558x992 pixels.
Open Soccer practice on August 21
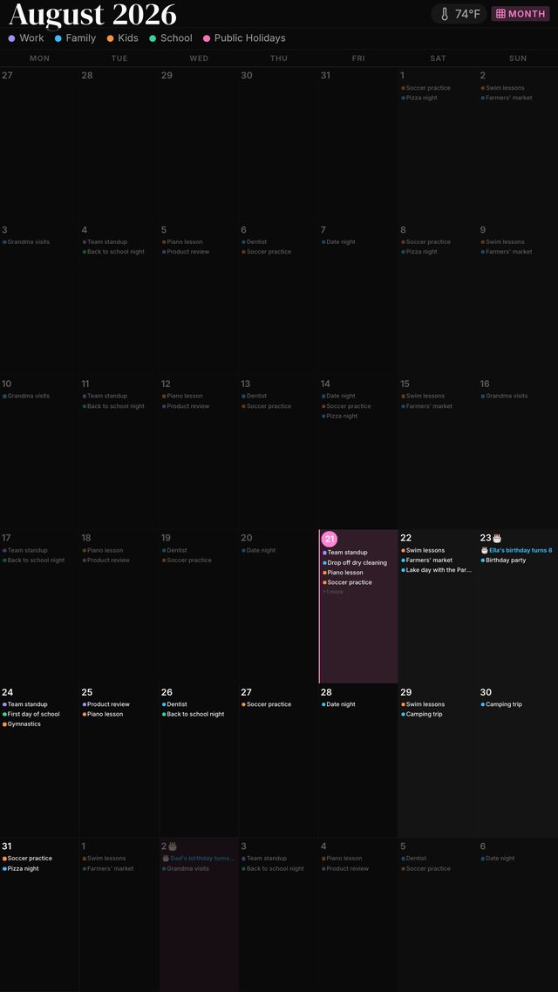pos(347,582)
